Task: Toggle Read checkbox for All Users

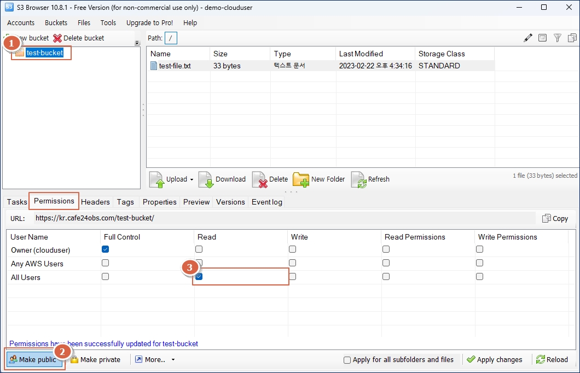Action: tap(199, 277)
